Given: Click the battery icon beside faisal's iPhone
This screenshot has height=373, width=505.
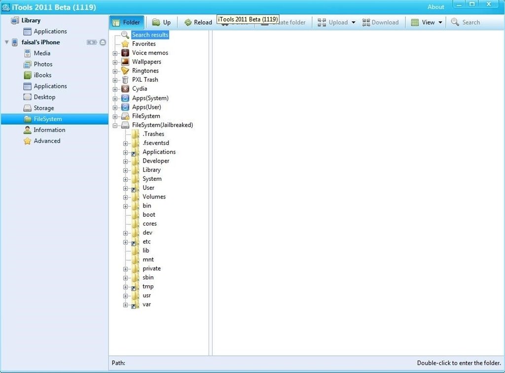Looking at the screenshot, I should point(91,42).
